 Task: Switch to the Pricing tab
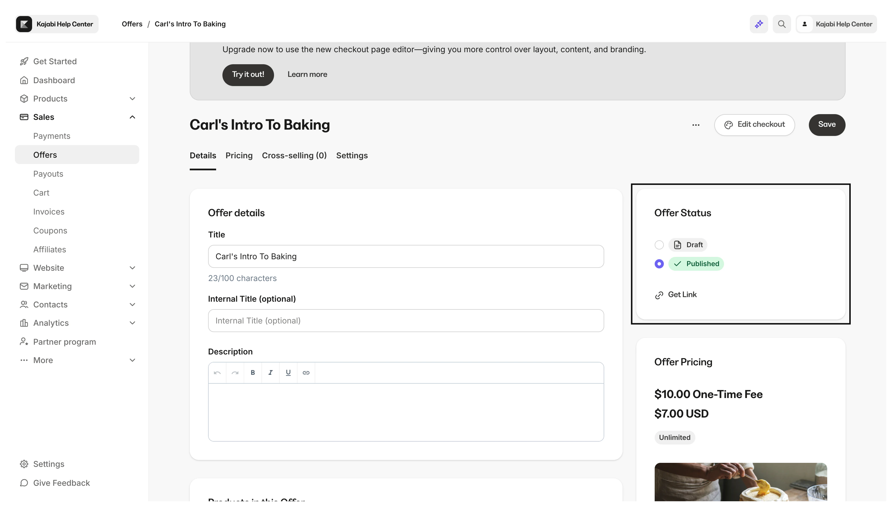coord(239,156)
